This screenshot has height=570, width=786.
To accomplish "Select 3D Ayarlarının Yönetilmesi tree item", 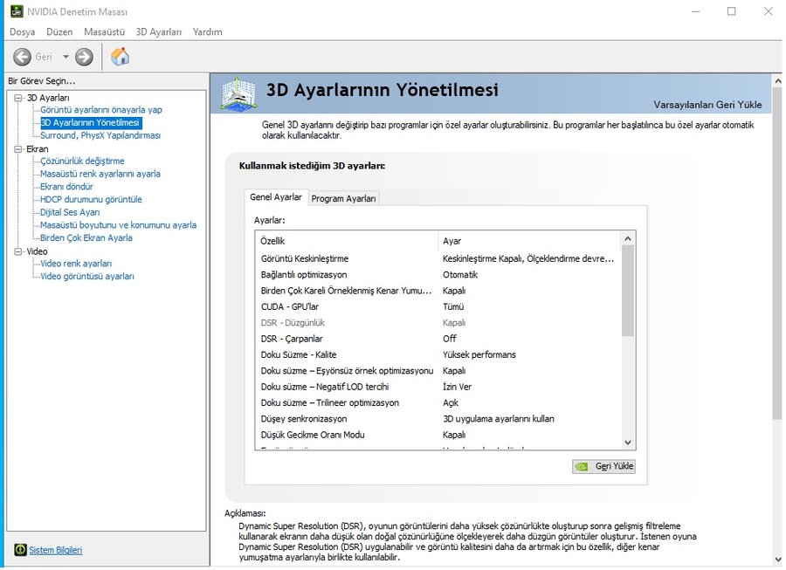I will click(90, 123).
